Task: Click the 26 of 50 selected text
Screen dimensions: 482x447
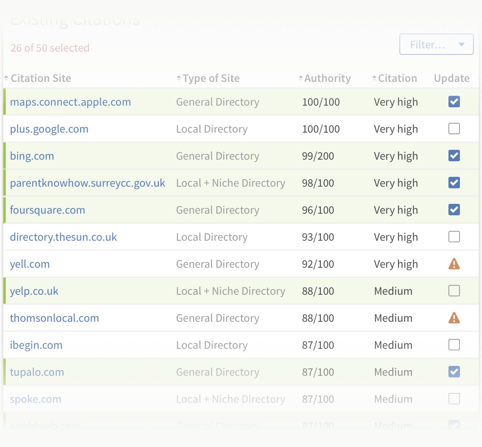Action: tap(50, 48)
